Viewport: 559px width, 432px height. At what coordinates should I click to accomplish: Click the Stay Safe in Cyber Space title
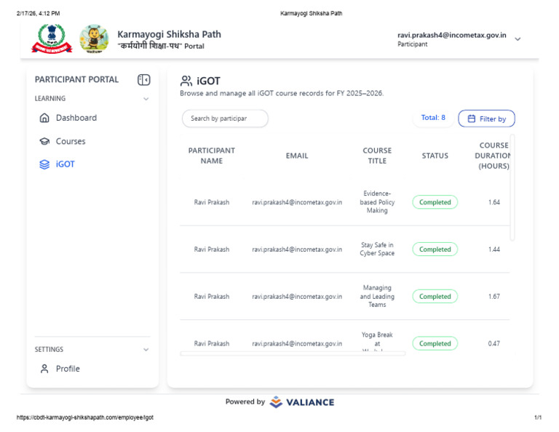click(377, 249)
